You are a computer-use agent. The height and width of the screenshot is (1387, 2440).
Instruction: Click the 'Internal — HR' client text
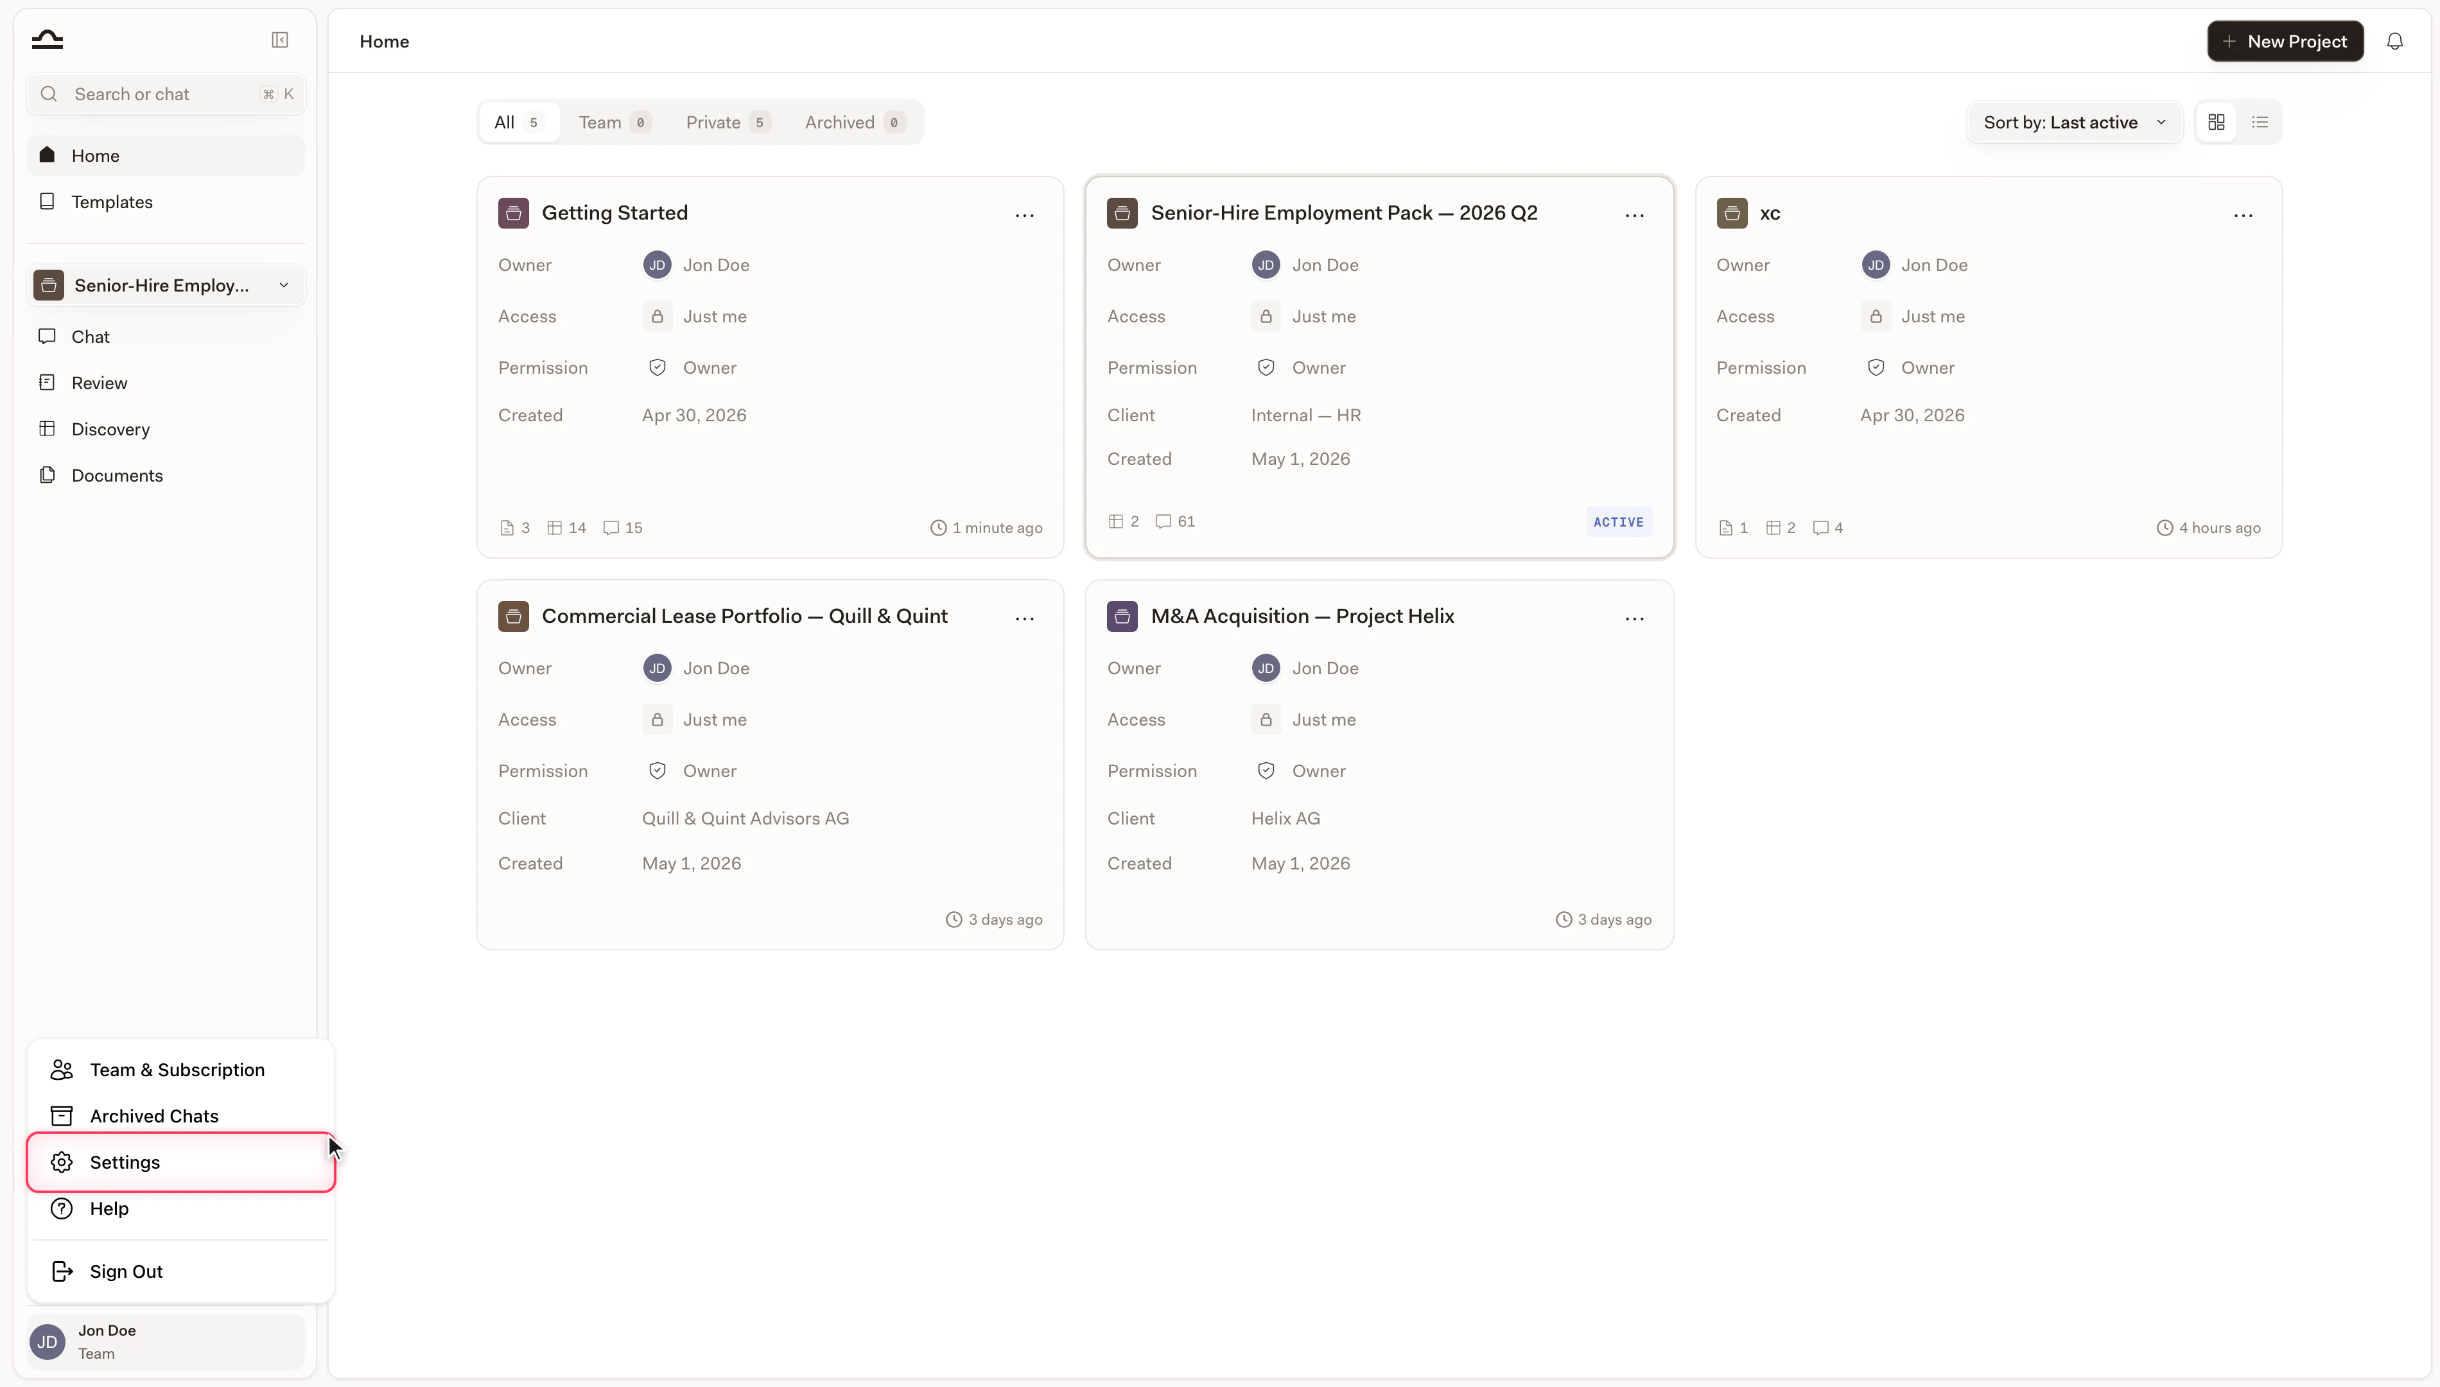[x=1305, y=415]
